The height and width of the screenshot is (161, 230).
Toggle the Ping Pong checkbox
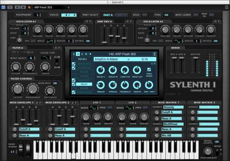point(149,69)
